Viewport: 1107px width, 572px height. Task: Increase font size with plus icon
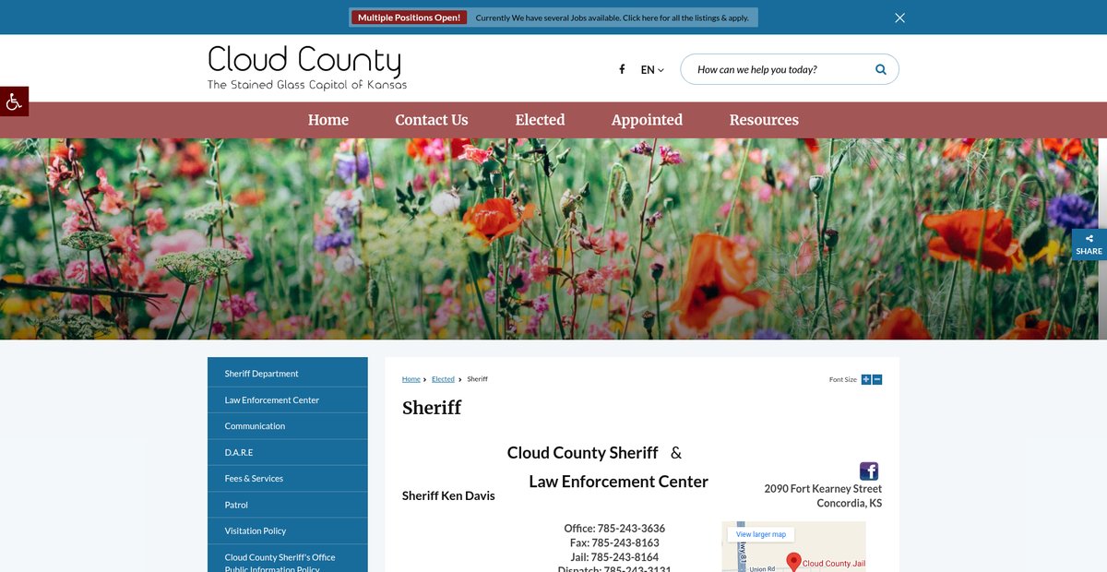[x=866, y=379]
